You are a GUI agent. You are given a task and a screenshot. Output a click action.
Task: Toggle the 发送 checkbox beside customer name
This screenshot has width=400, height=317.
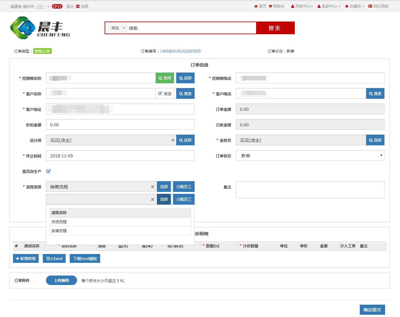pyautogui.click(x=160, y=93)
